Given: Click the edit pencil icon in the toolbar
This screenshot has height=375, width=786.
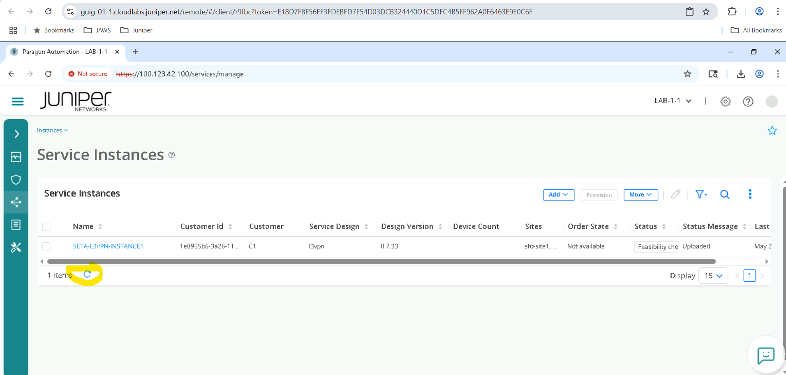Looking at the screenshot, I should pos(675,194).
